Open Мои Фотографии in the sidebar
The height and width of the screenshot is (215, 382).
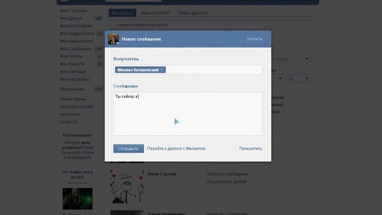76,26
